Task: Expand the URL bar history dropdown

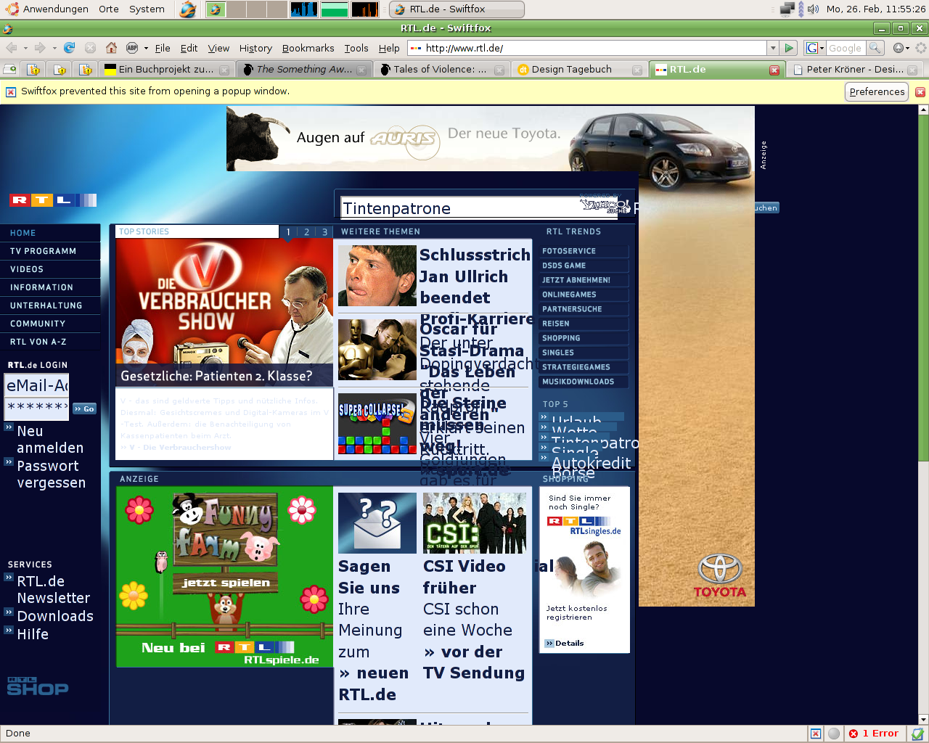Action: tap(772, 48)
